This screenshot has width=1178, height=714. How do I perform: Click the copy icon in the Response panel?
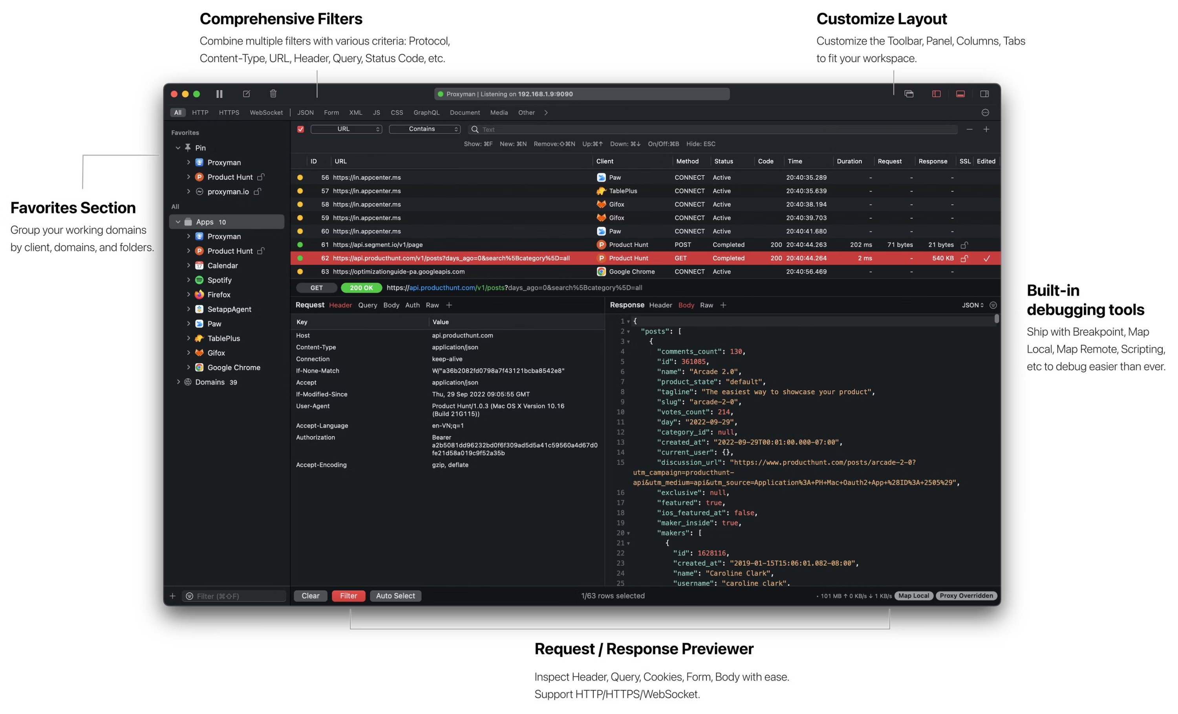pos(993,305)
